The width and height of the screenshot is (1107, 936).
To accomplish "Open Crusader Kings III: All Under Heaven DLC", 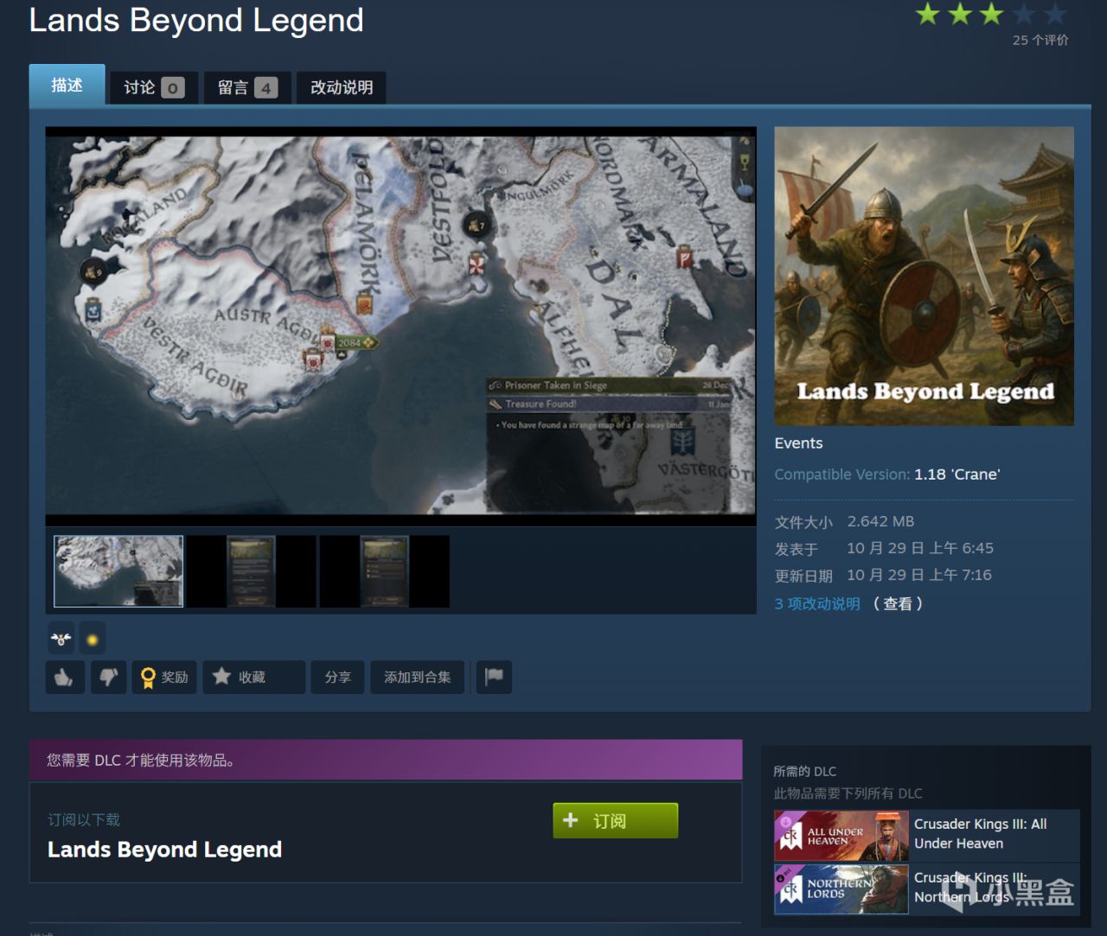I will pyautogui.click(x=980, y=833).
